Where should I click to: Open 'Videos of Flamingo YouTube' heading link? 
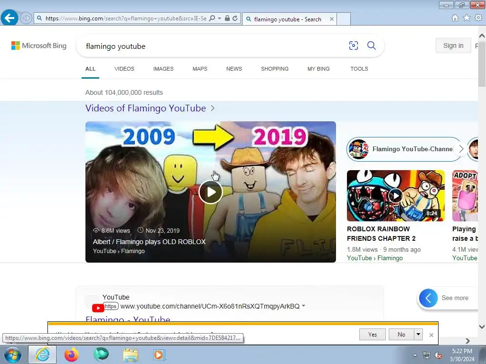point(146,108)
